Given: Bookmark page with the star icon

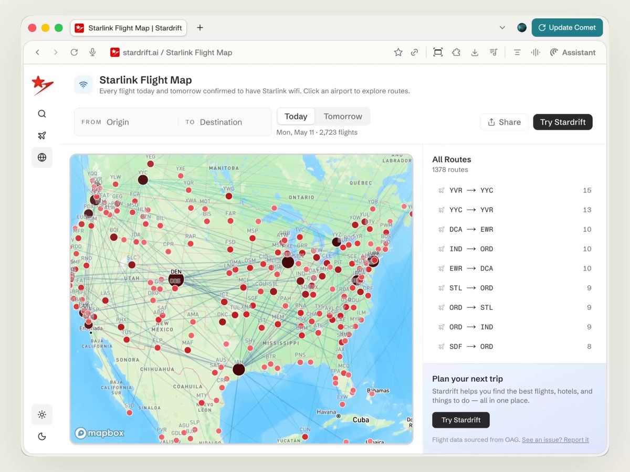Looking at the screenshot, I should [x=398, y=52].
